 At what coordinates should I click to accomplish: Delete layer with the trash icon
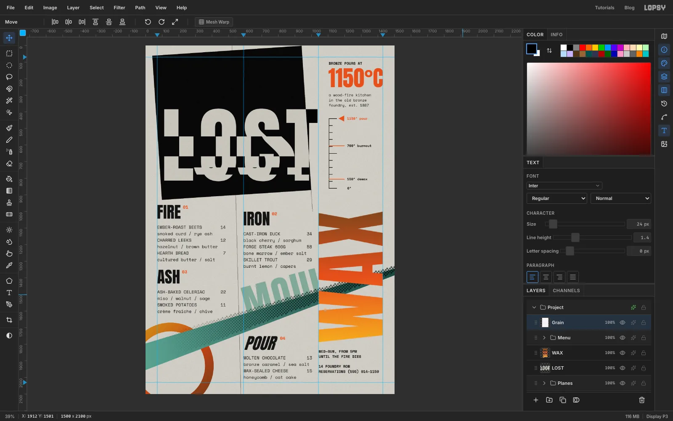click(x=642, y=400)
